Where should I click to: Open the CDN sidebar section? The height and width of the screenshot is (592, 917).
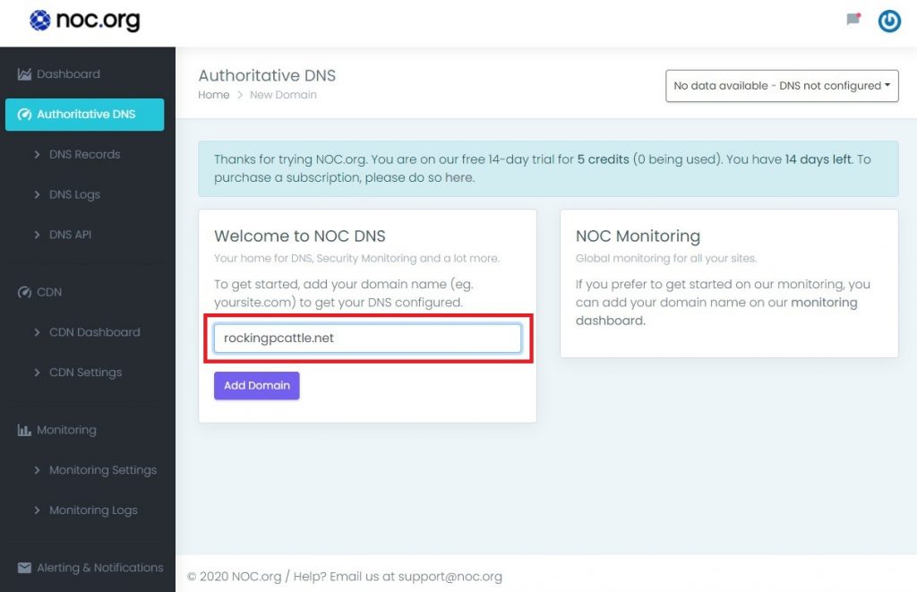(49, 292)
